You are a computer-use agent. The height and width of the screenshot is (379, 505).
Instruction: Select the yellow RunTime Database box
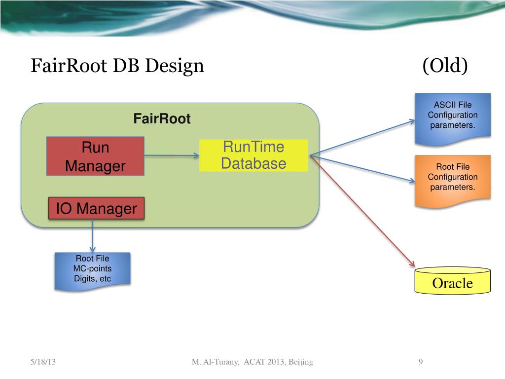click(x=253, y=155)
